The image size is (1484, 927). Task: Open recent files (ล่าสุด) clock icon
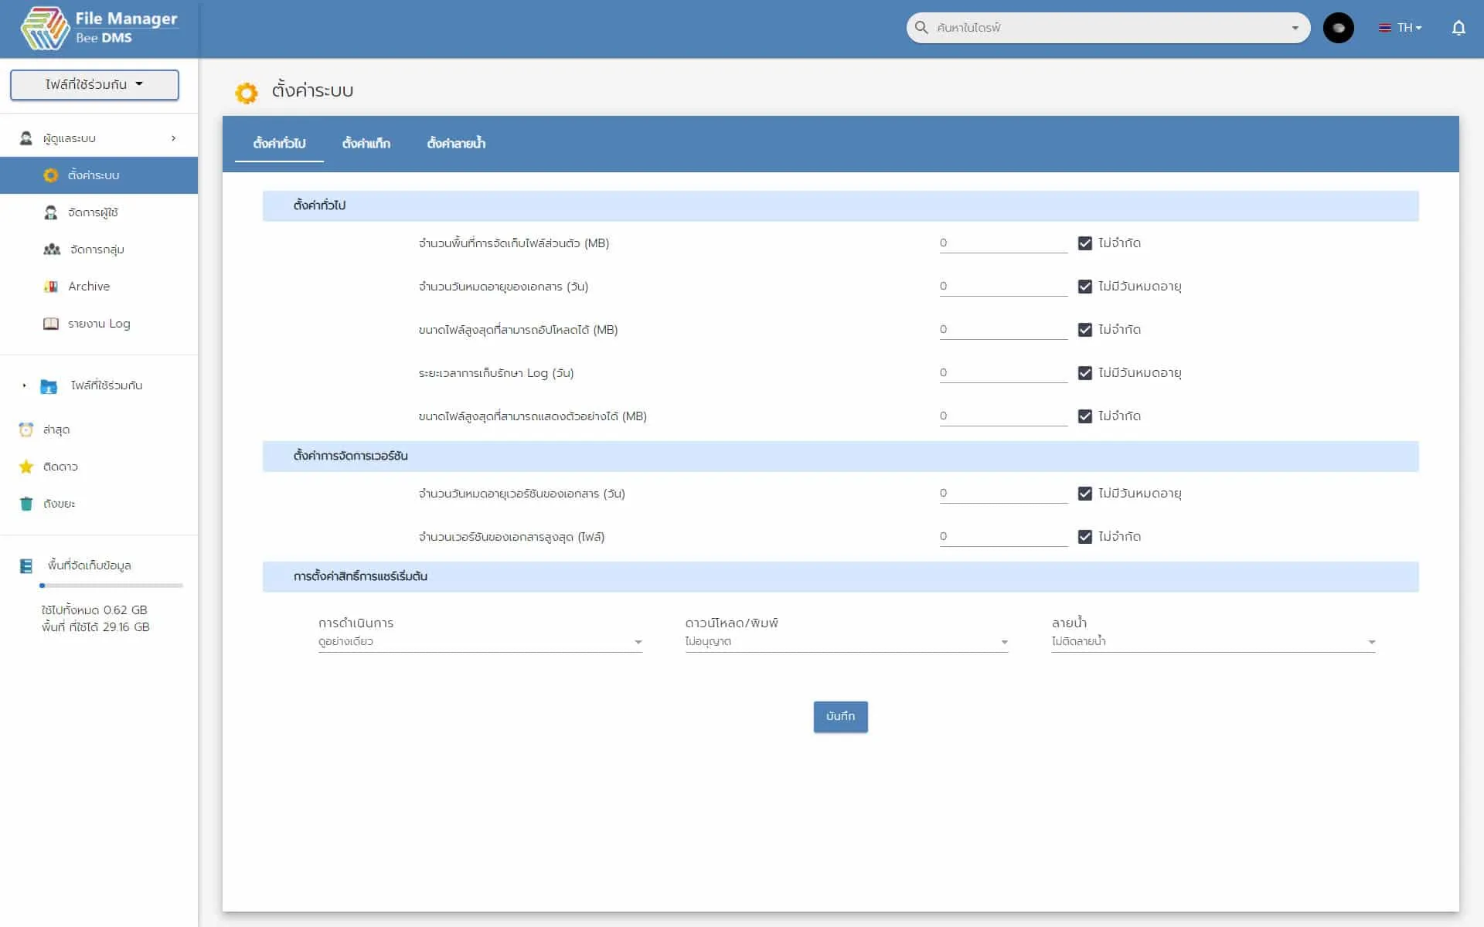click(x=26, y=430)
